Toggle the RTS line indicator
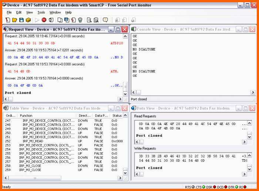The image size is (259, 191). [193, 187]
